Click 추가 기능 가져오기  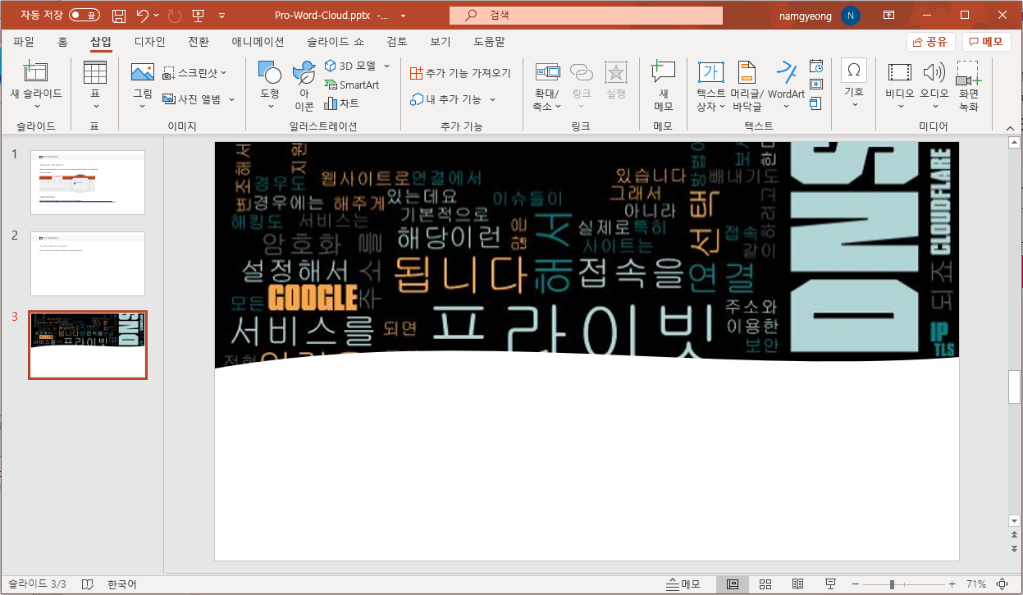[x=460, y=73]
